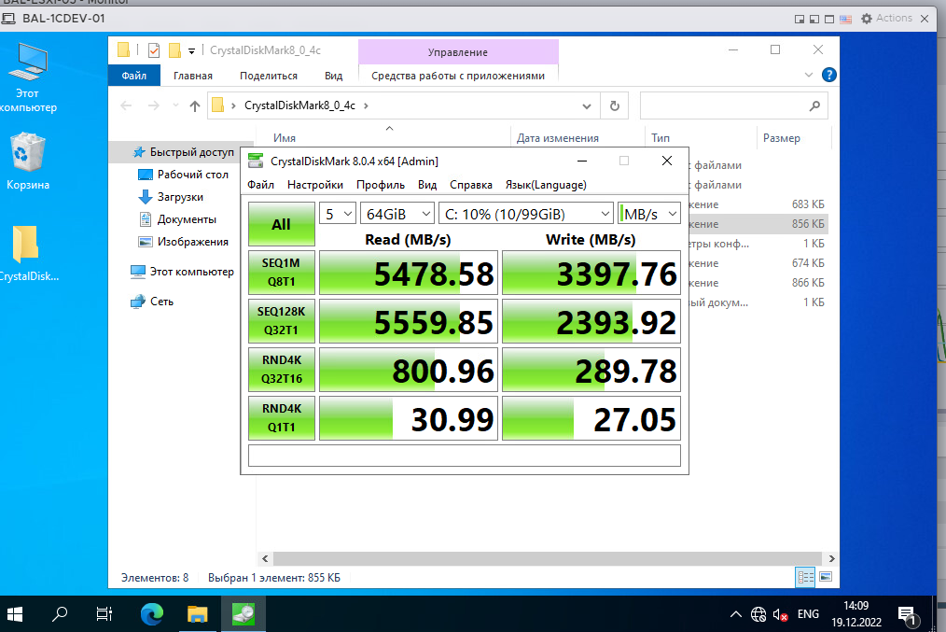The image size is (946, 632).
Task: Open the CrystalDisk folder on desktop
Action: (x=27, y=253)
